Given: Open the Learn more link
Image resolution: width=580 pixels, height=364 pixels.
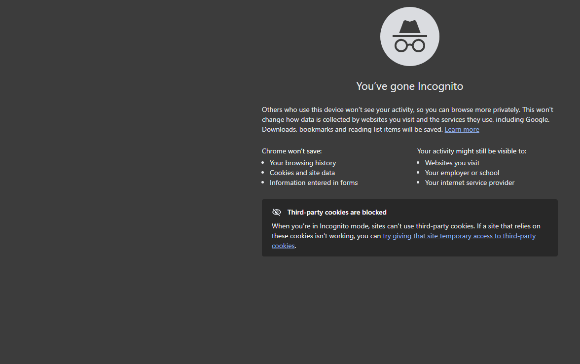Looking at the screenshot, I should point(462,129).
